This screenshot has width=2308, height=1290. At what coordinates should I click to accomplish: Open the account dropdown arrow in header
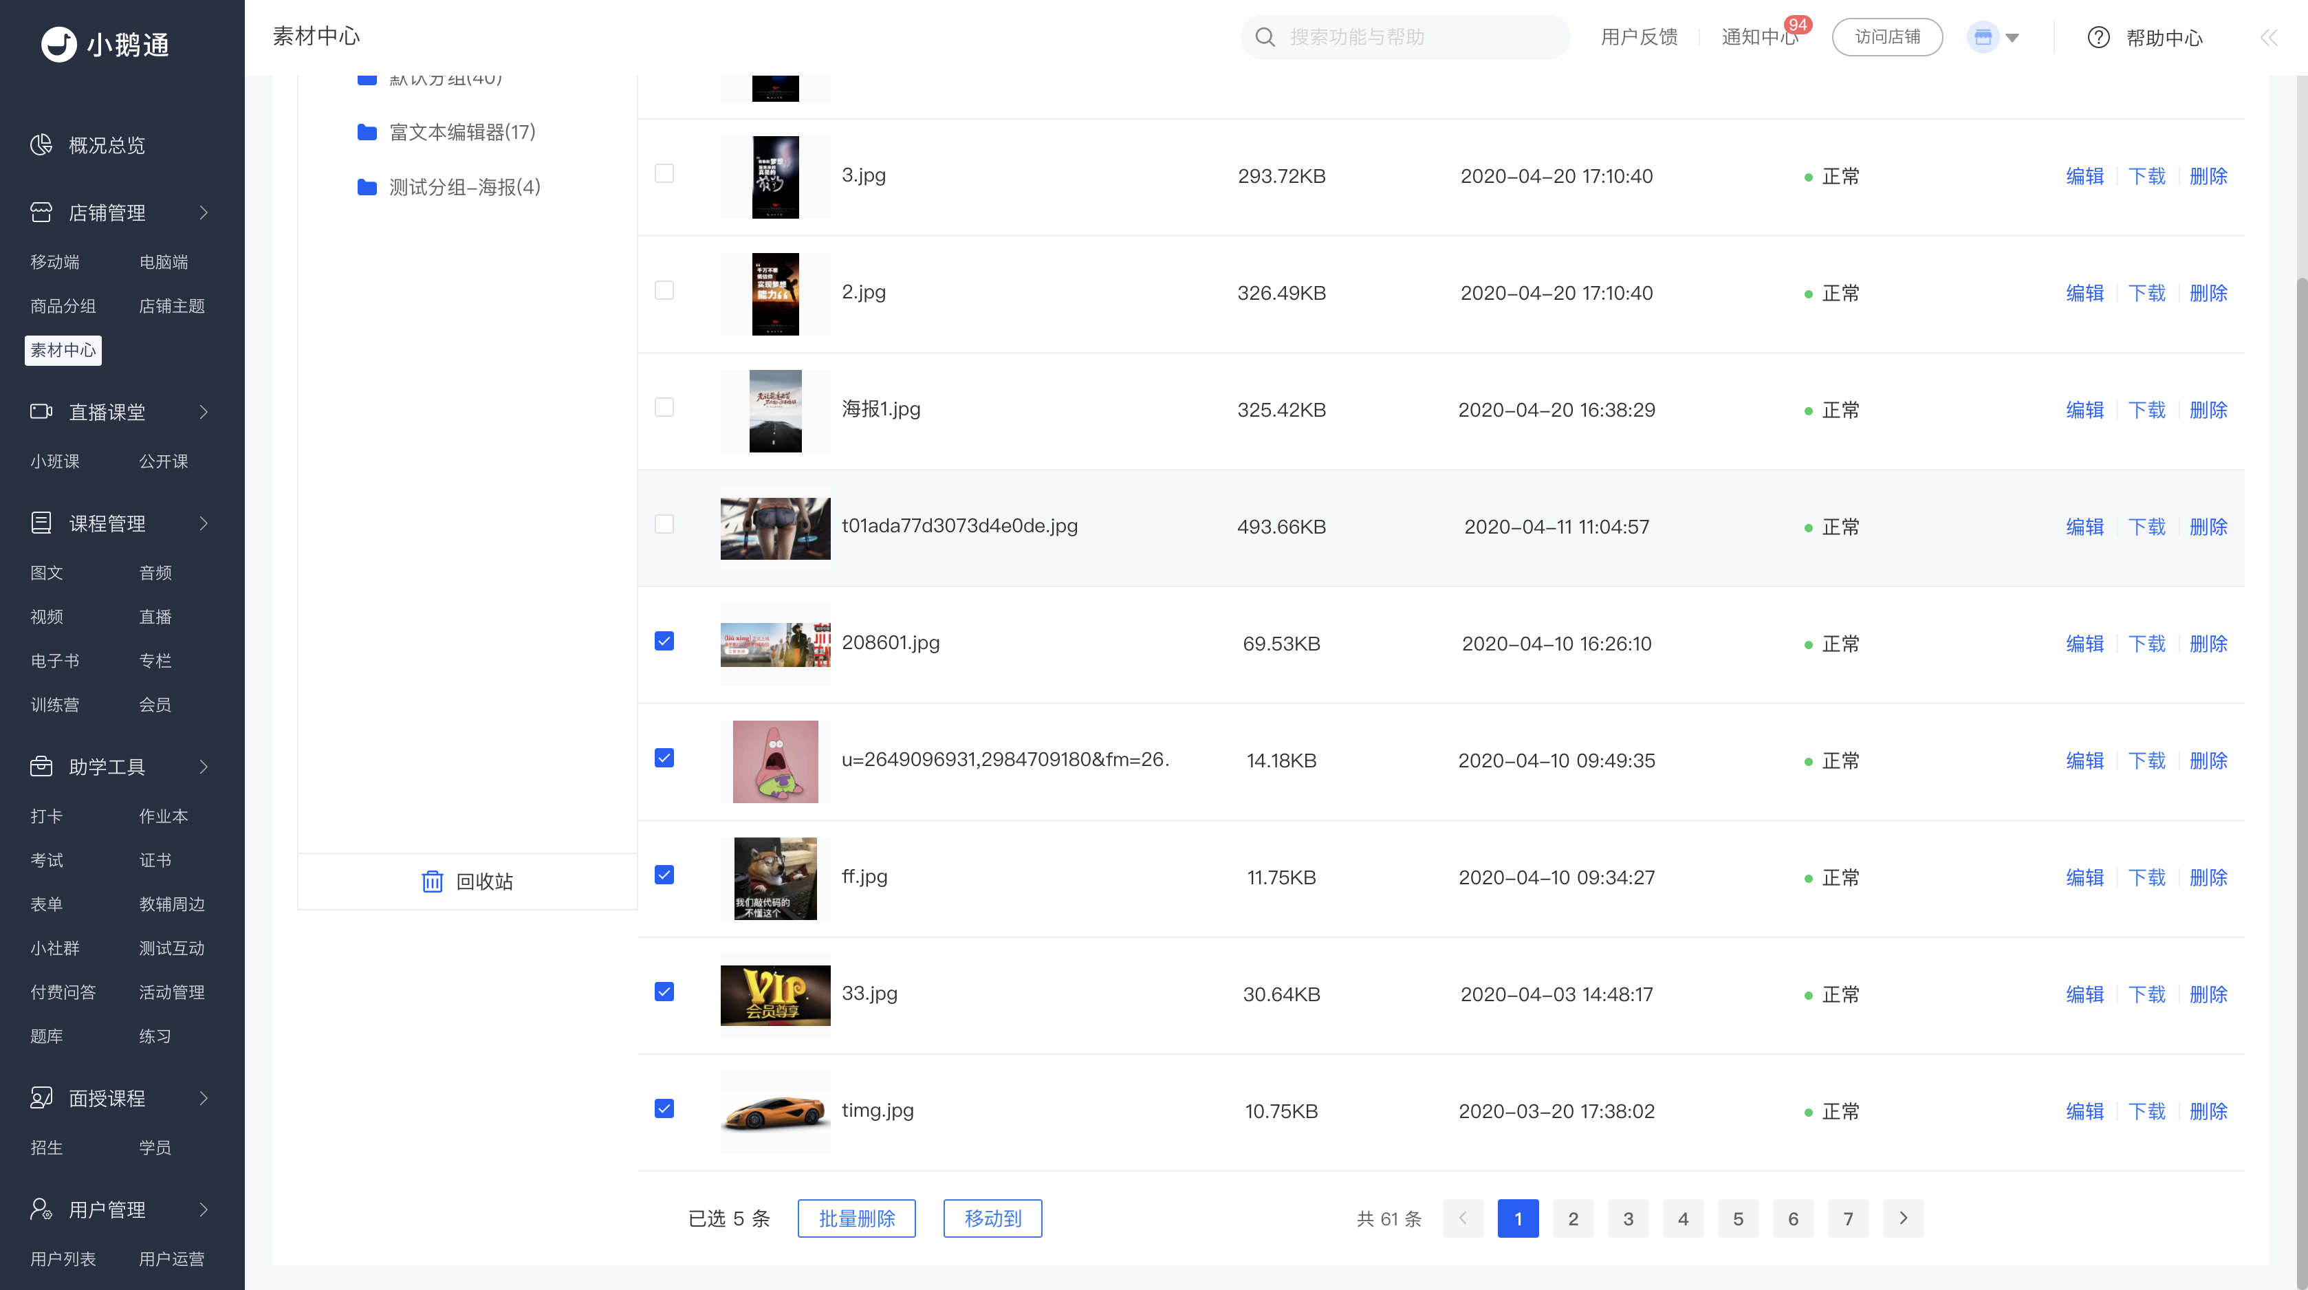[x=2012, y=38]
